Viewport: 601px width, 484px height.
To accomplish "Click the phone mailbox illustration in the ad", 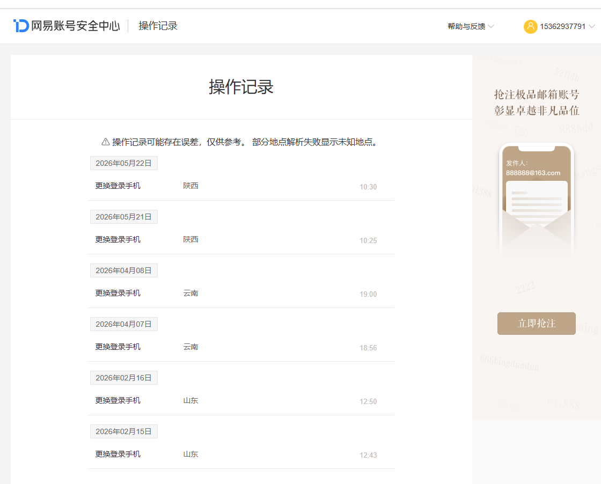I will [x=536, y=199].
